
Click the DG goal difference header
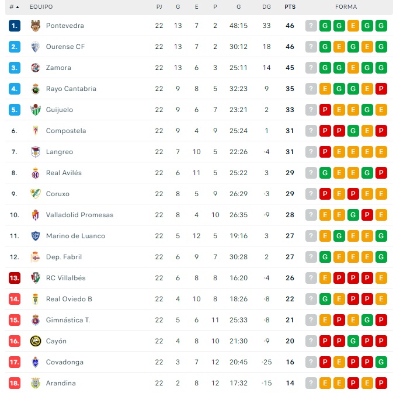(267, 7)
